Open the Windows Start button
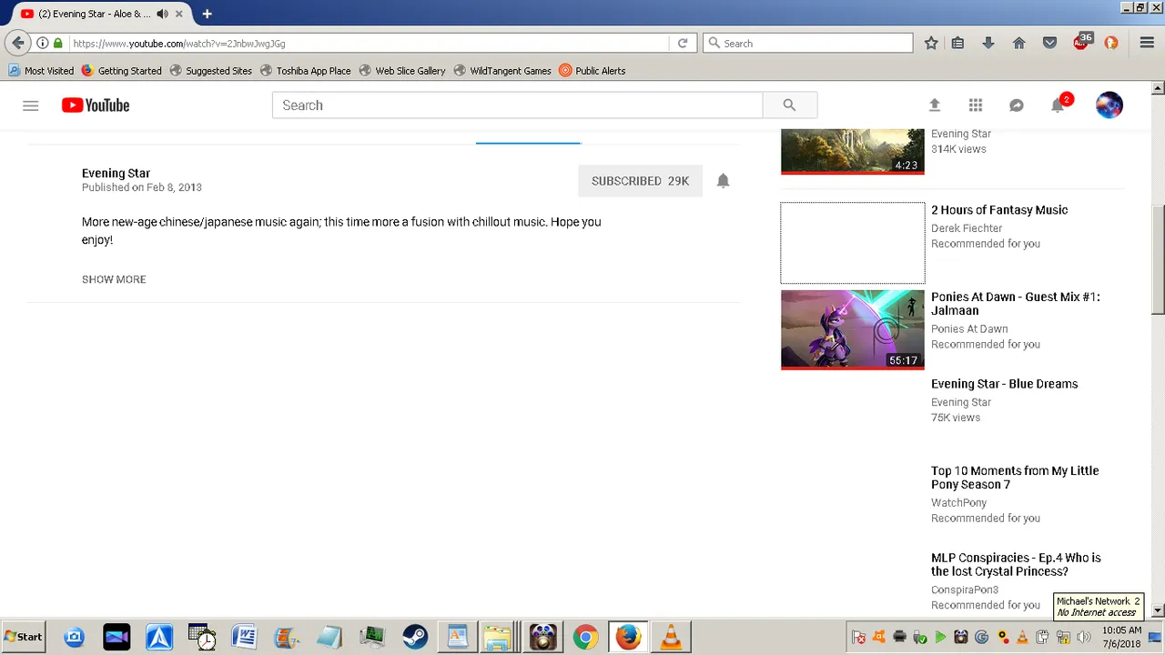 [24, 637]
